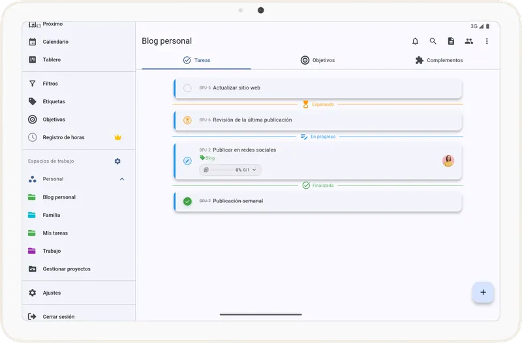522x343 pixels.
Task: Click the search magnifier icon
Action: point(433,41)
